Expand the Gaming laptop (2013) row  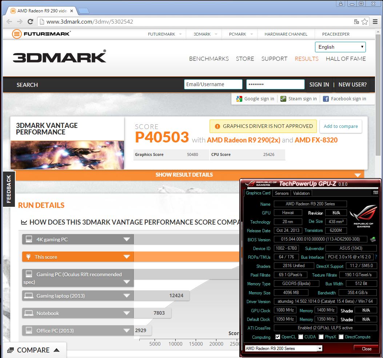pos(127,295)
